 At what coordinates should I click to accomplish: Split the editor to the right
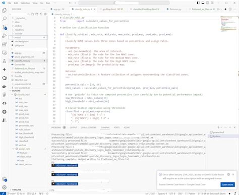point(230,9)
